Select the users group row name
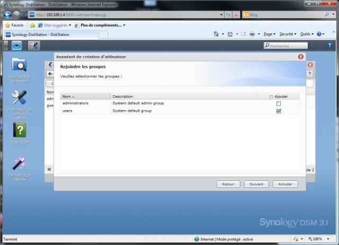Viewport: 339px width, 245px height. click(67, 111)
